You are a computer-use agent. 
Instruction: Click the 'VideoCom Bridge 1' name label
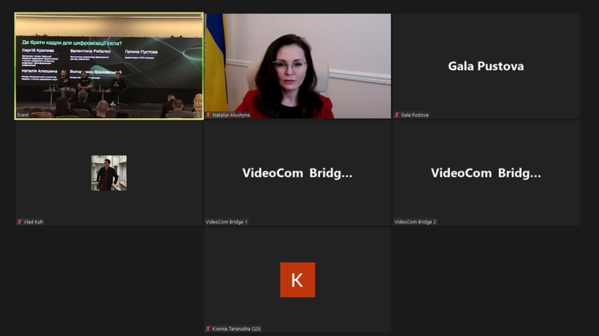pos(226,222)
